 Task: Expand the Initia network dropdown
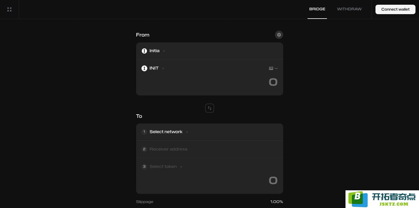[x=154, y=51]
